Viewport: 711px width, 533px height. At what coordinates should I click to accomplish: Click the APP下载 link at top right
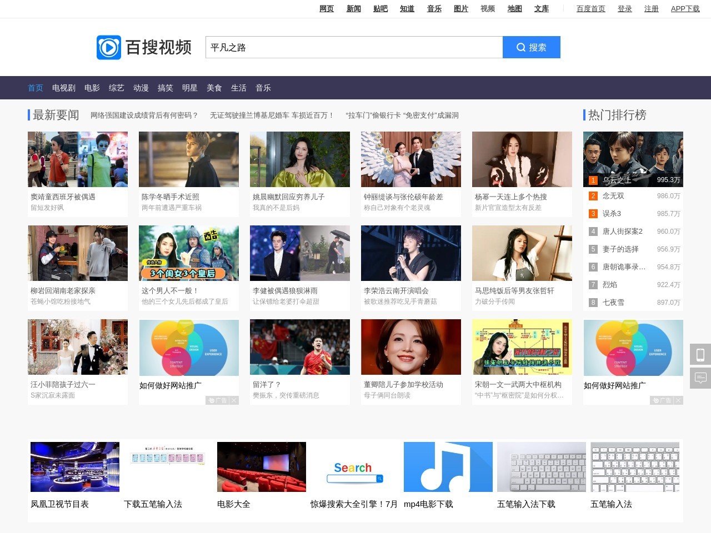coord(685,8)
